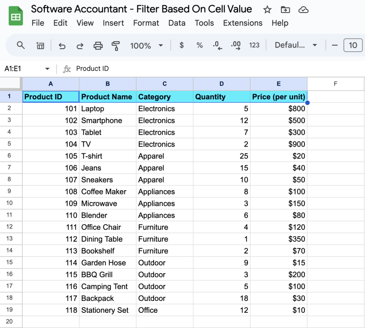
Task: Select the Office category cell
Action: [x=165, y=310]
